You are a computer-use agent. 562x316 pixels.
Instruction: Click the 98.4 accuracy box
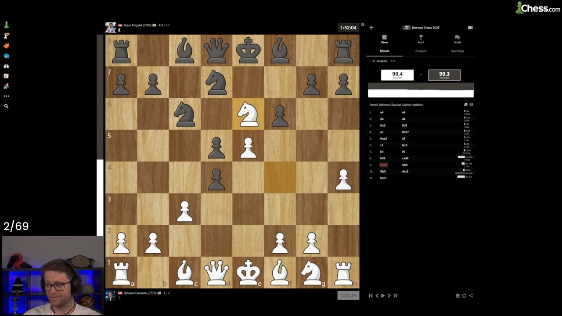[397, 75]
